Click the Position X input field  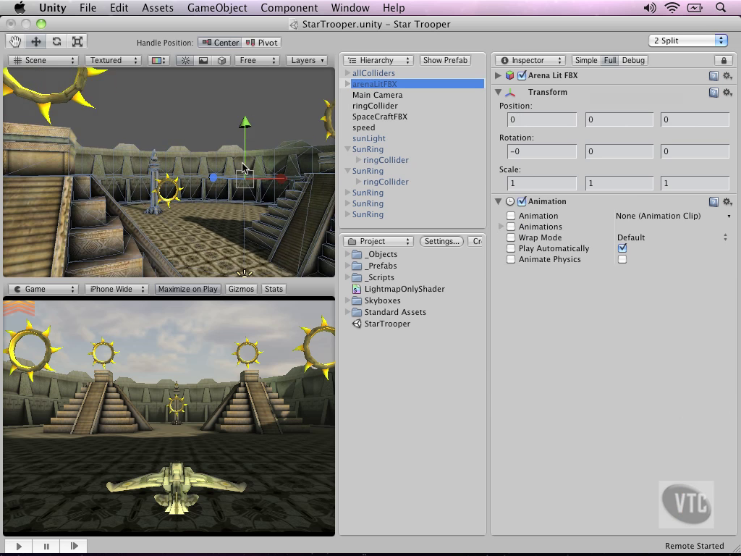pos(542,119)
